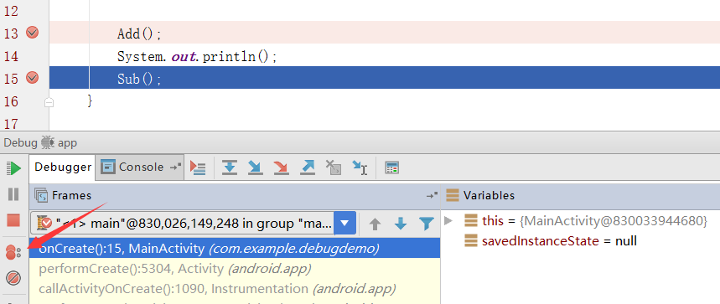Click line number 14 in gutter
Image resolution: width=720 pixels, height=304 pixels.
click(x=12, y=57)
